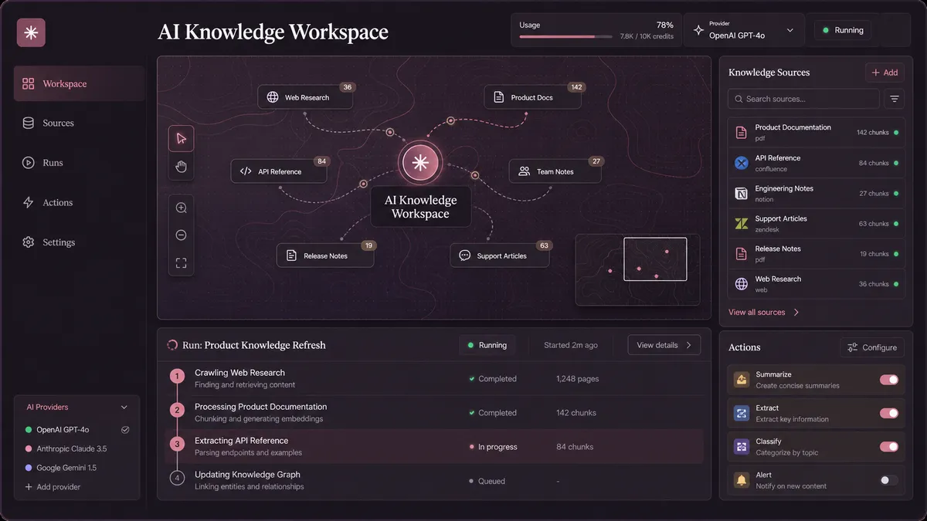Click '1,248 pages' value
Screen dimensions: 927x521
[x=577, y=379]
